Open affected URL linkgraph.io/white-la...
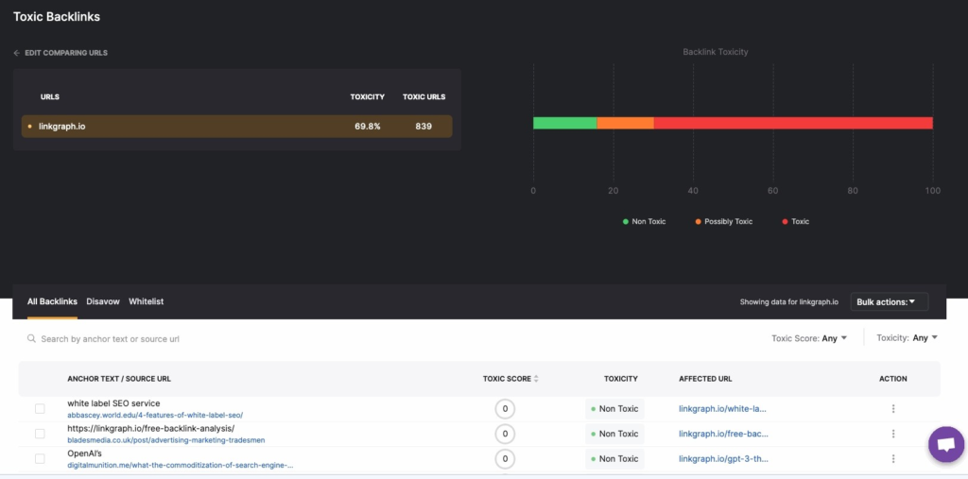The width and height of the screenshot is (968, 479). point(723,409)
